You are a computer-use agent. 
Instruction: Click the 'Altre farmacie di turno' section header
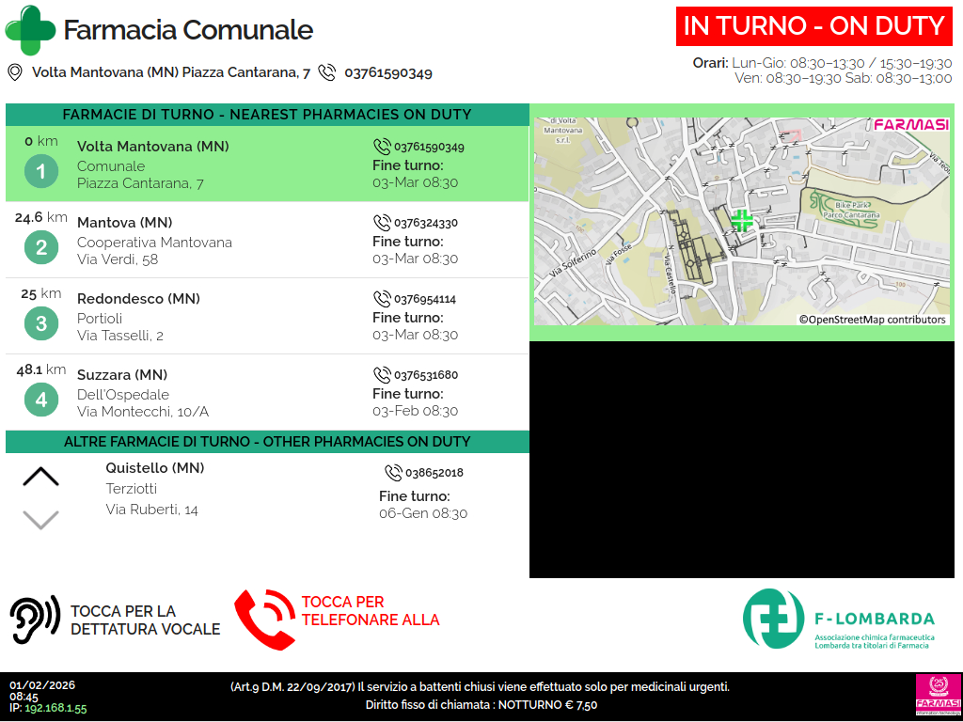[267, 442]
